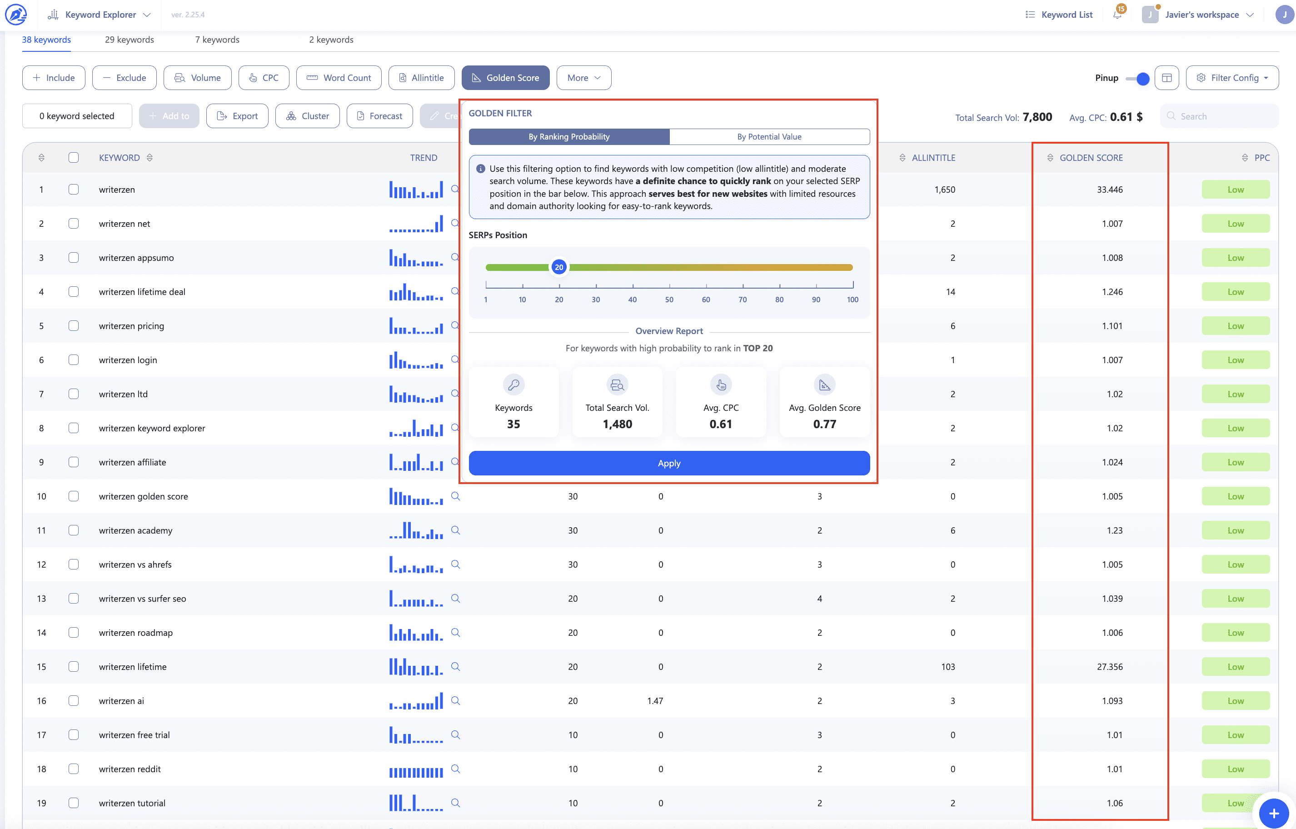Check the writerzen vs surfer seo checkbox
This screenshot has width=1296, height=829.
(x=74, y=599)
